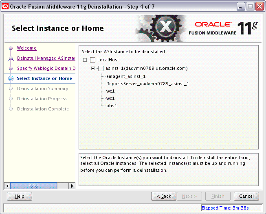Screen dimensions: 266x214
Task: Click the disabled Finish button
Action: [x=218, y=196]
